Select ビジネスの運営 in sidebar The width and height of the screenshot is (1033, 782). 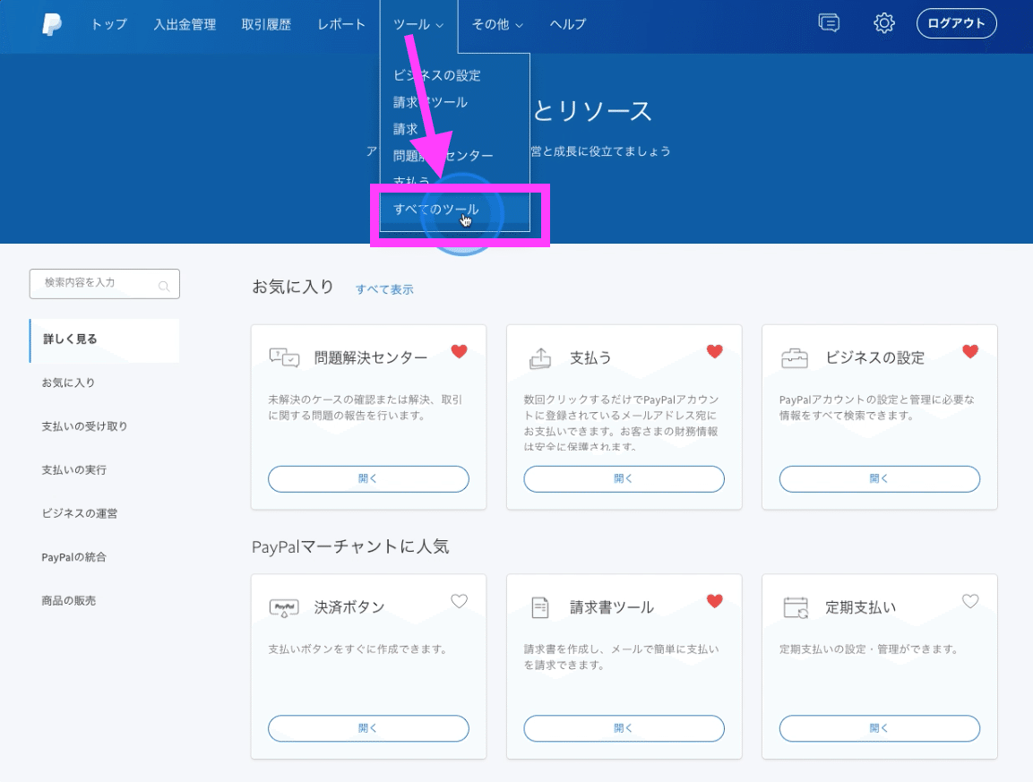80,513
